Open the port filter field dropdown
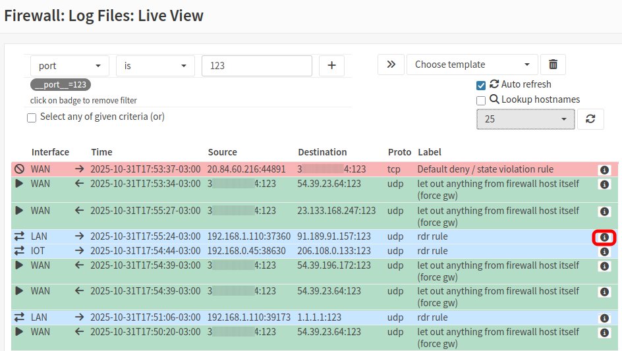 (70, 66)
